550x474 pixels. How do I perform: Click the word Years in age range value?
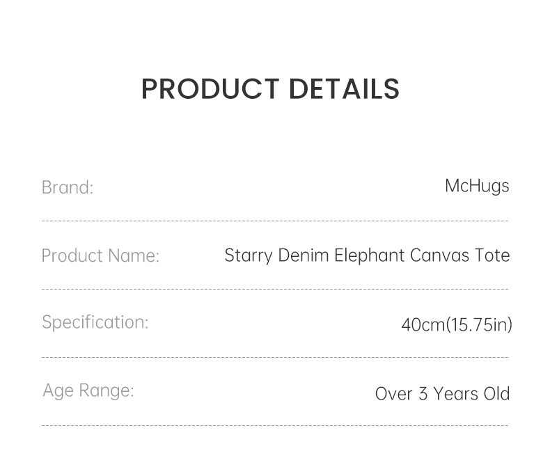click(456, 393)
